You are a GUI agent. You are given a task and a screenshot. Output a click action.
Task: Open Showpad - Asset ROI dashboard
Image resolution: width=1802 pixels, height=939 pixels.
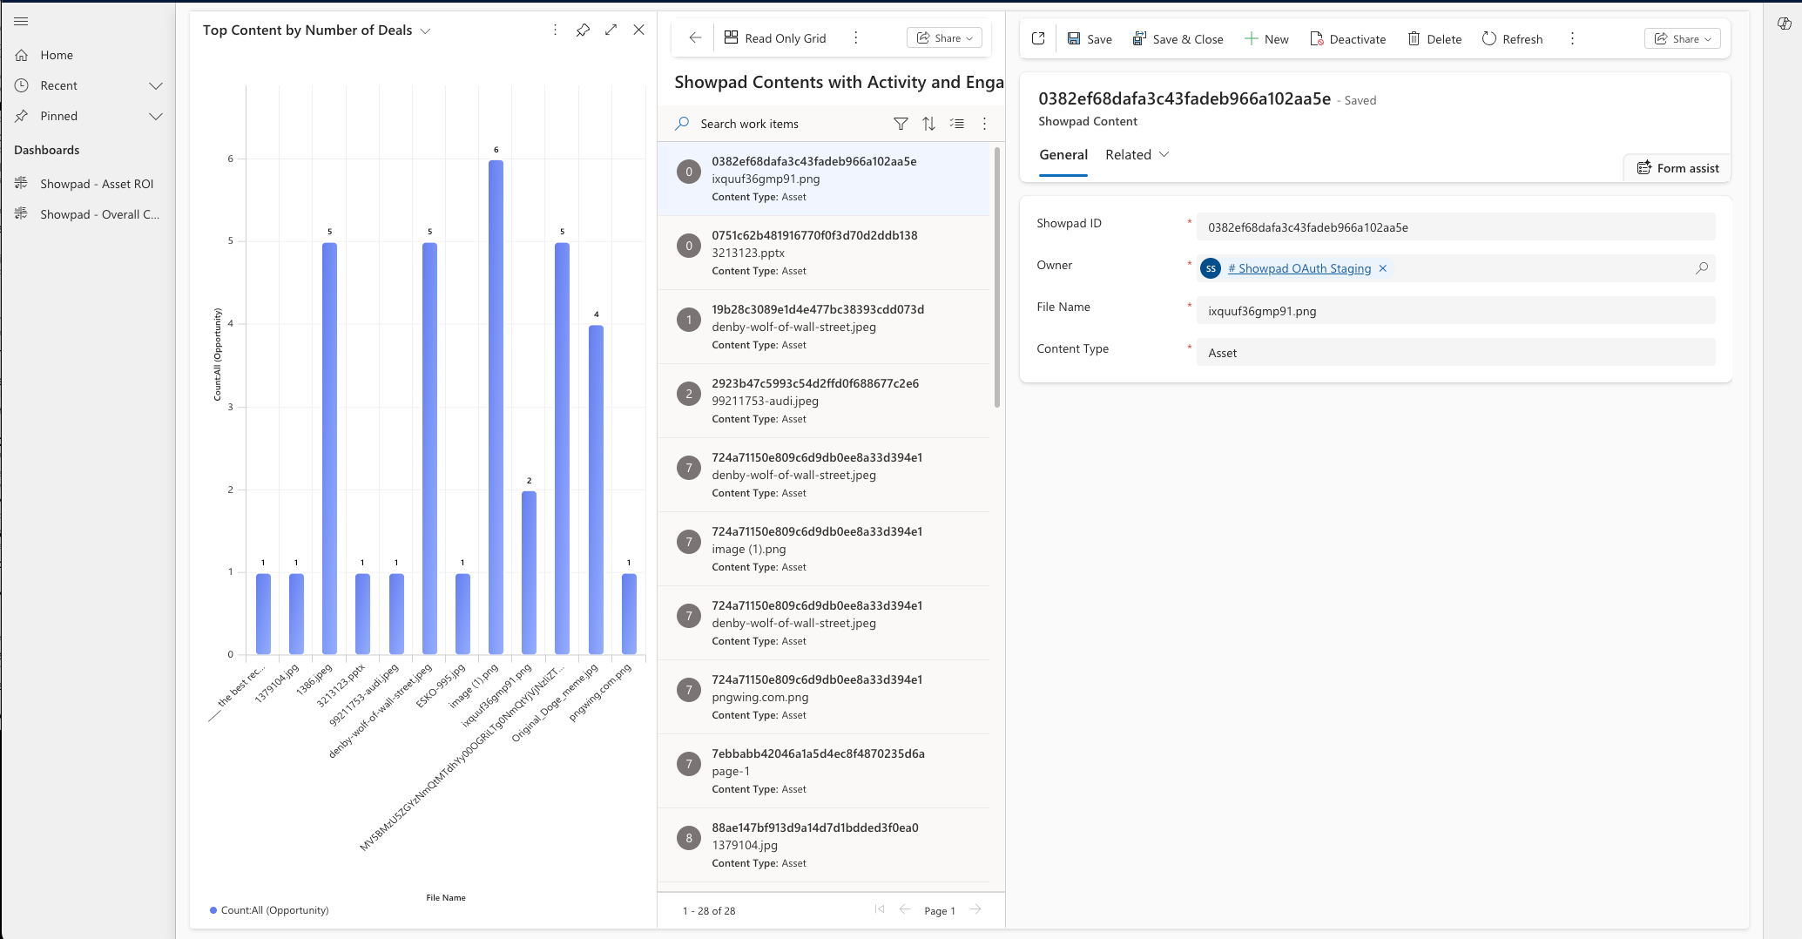click(96, 184)
